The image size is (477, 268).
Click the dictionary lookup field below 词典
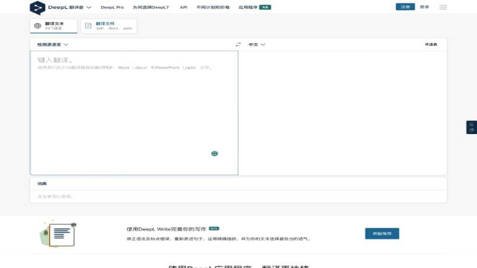238,197
